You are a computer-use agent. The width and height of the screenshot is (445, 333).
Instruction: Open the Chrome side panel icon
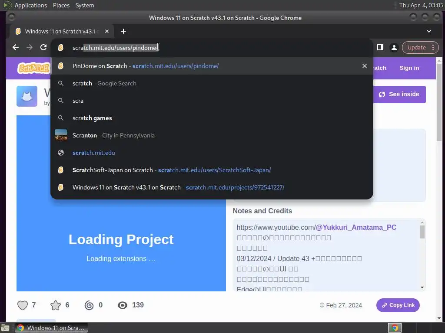click(x=380, y=48)
